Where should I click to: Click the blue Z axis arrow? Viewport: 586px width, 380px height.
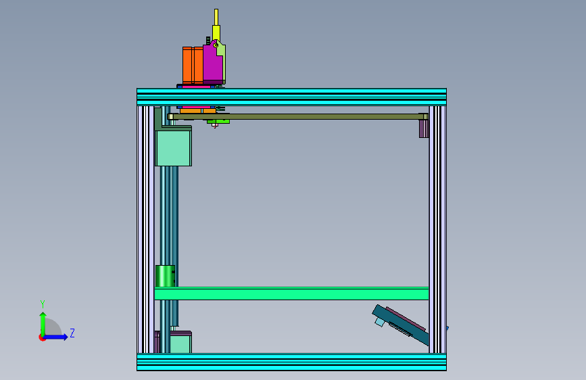pyautogui.click(x=56, y=337)
